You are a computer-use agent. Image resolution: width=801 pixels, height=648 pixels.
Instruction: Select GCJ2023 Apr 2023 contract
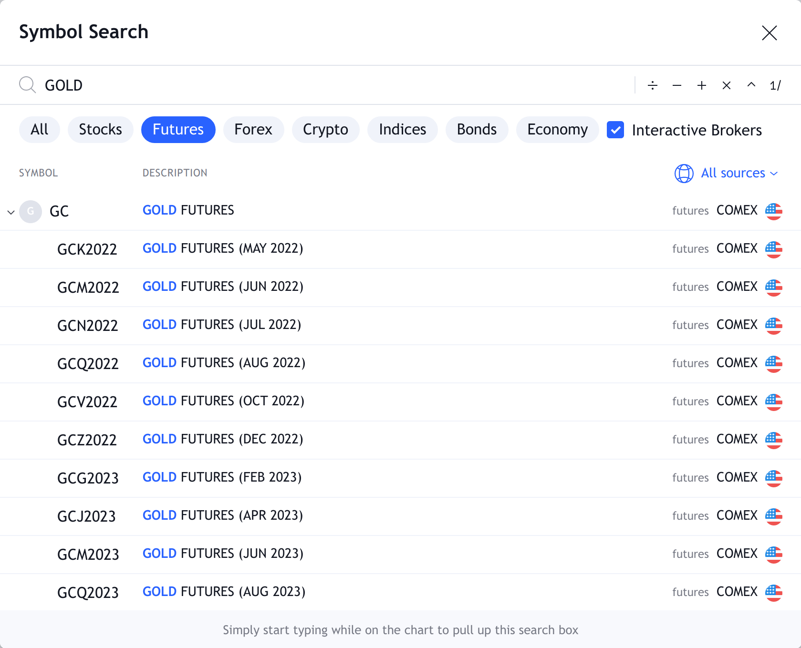tap(400, 516)
